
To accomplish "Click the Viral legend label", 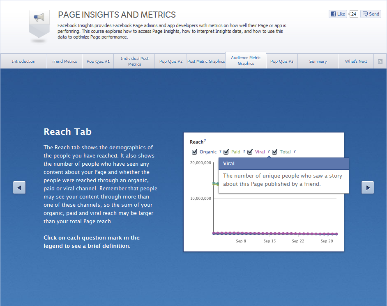I will (260, 152).
